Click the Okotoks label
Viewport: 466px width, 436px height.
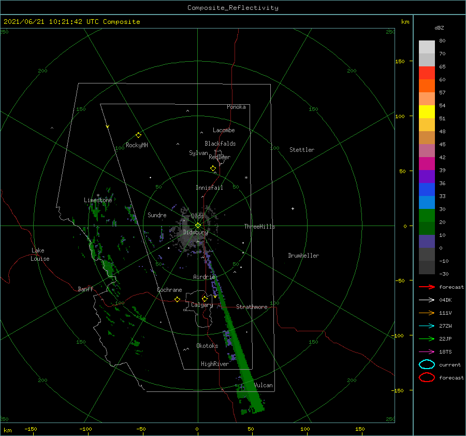[x=207, y=346]
